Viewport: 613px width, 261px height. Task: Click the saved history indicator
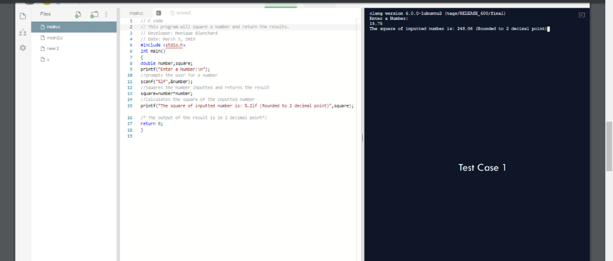(180, 13)
